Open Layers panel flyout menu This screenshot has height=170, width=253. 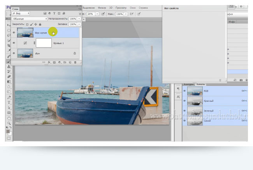[80, 9]
